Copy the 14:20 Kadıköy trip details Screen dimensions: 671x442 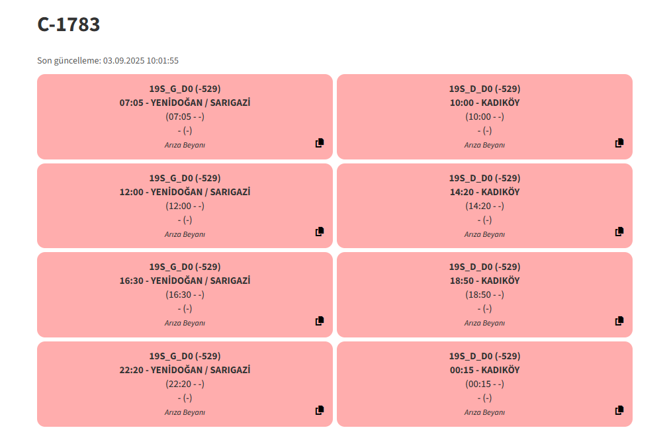[619, 232]
